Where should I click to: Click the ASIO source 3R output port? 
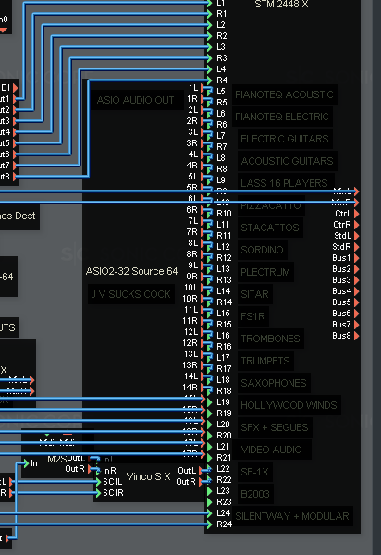(203, 143)
